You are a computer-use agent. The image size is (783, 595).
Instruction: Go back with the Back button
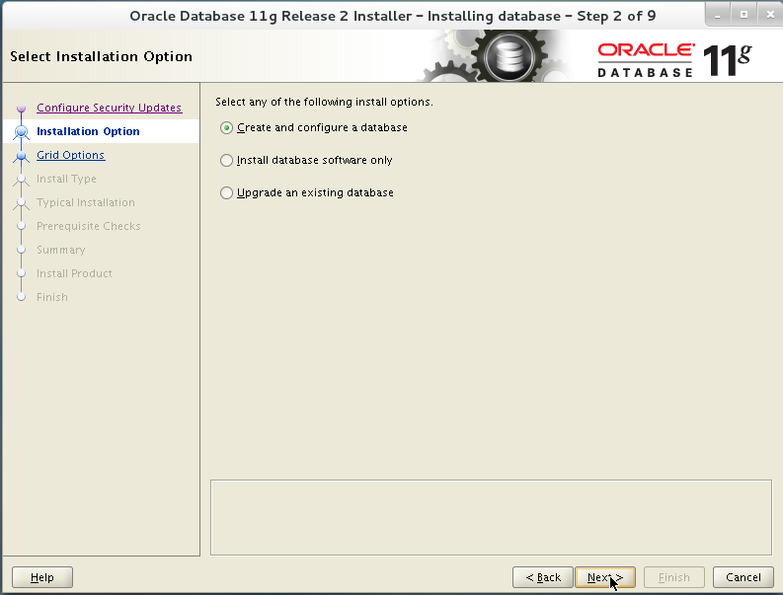(x=542, y=577)
